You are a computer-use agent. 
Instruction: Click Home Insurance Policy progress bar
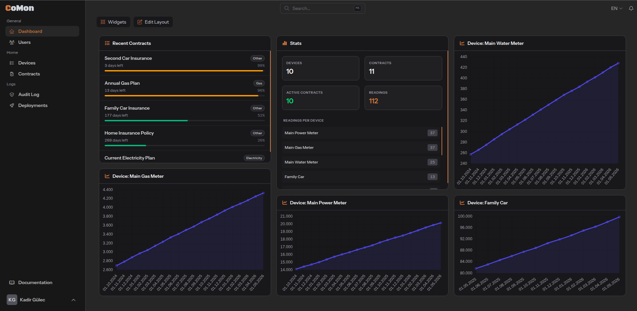[x=185, y=146]
